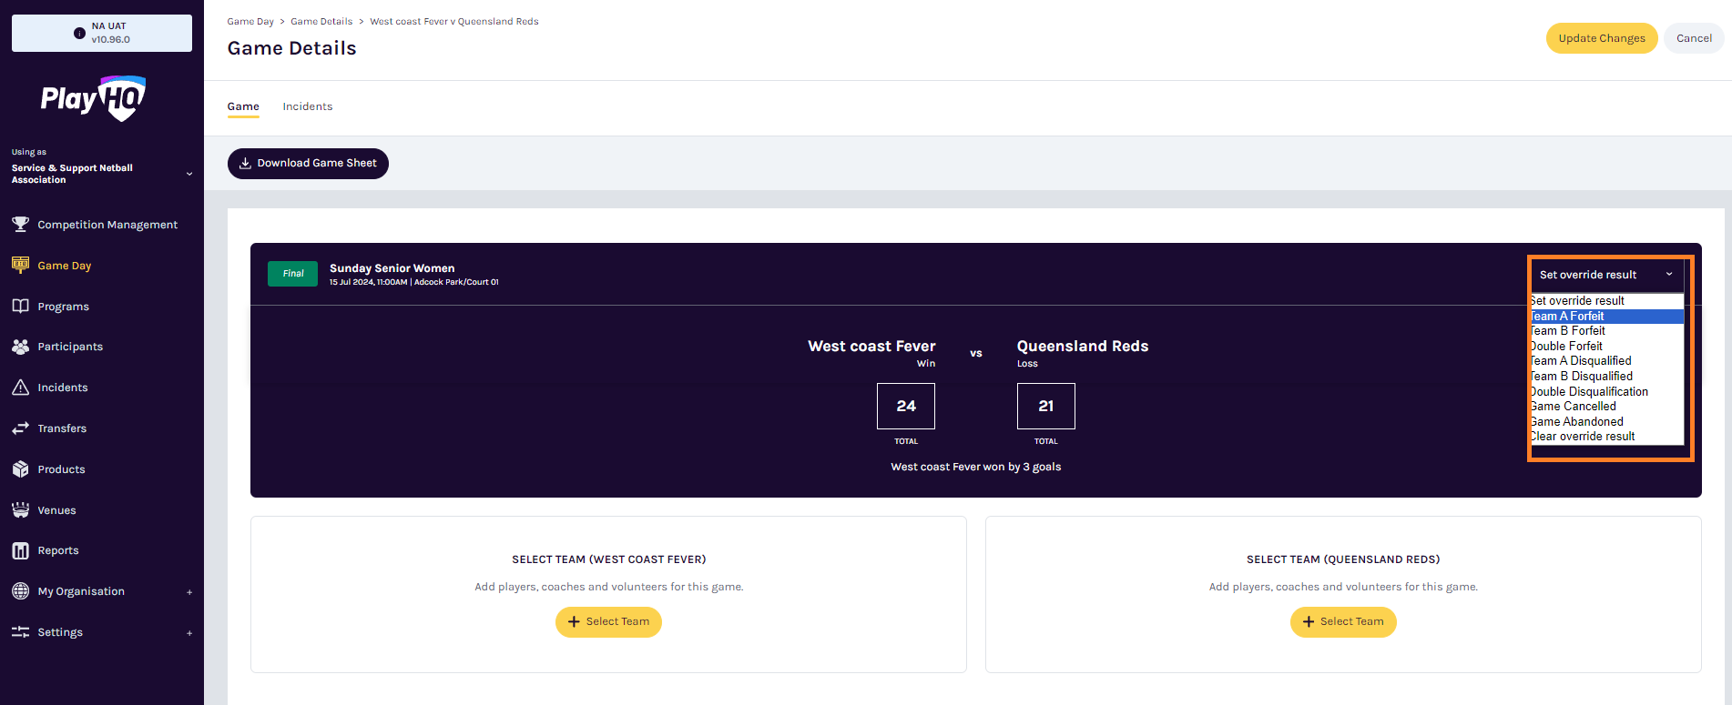Select Team for West Coast Fever

608,622
